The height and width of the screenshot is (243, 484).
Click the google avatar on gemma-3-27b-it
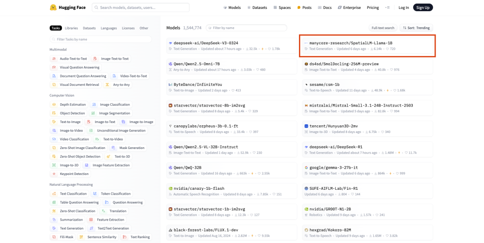tap(306, 168)
